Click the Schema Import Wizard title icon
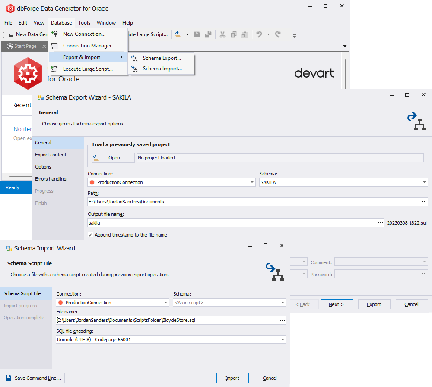The height and width of the screenshot is (387, 432). 9,249
